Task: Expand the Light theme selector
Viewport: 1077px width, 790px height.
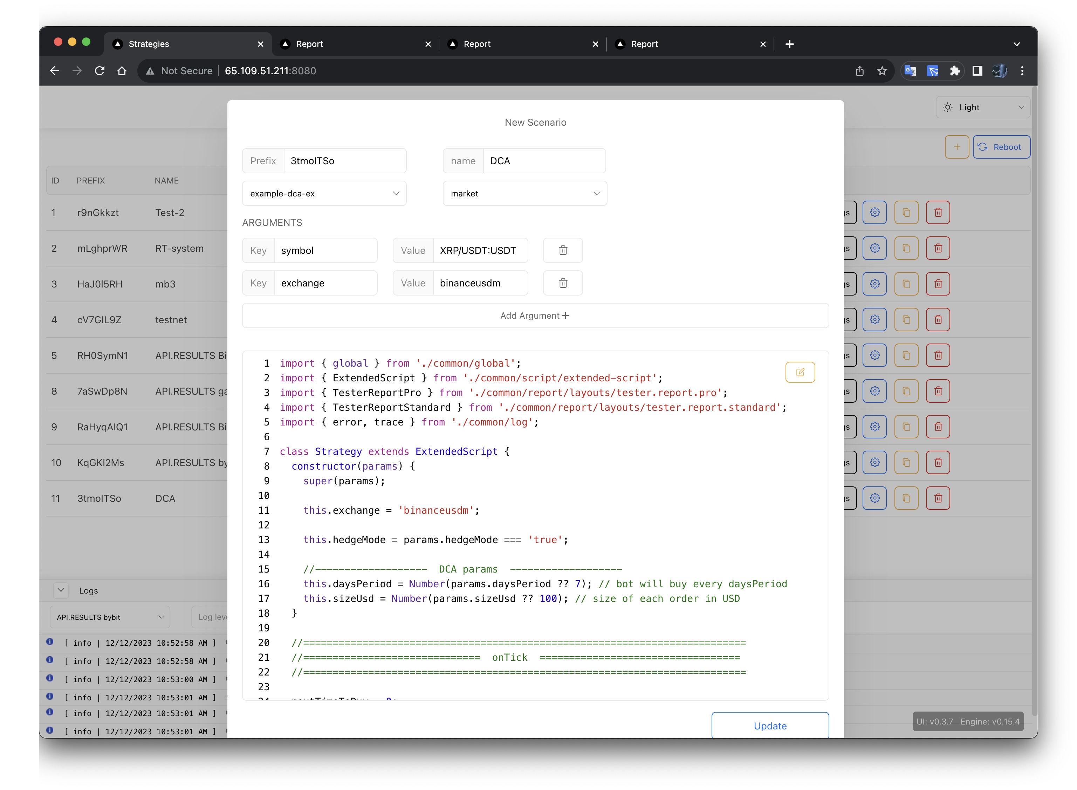Action: pyautogui.click(x=982, y=107)
